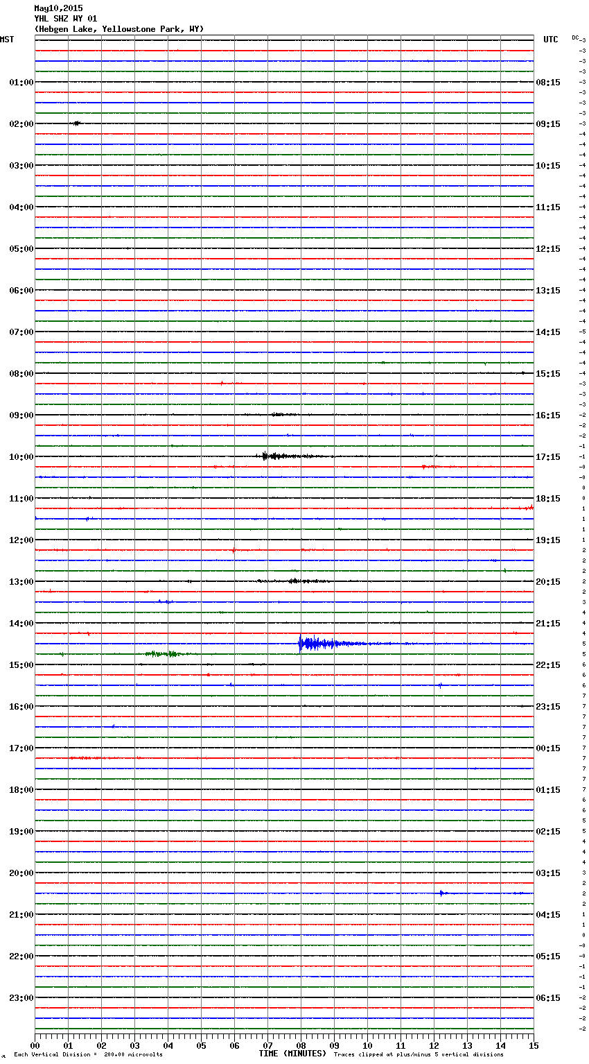Select the 19:00 MST time label
The height and width of the screenshot is (1064, 589).
21,832
